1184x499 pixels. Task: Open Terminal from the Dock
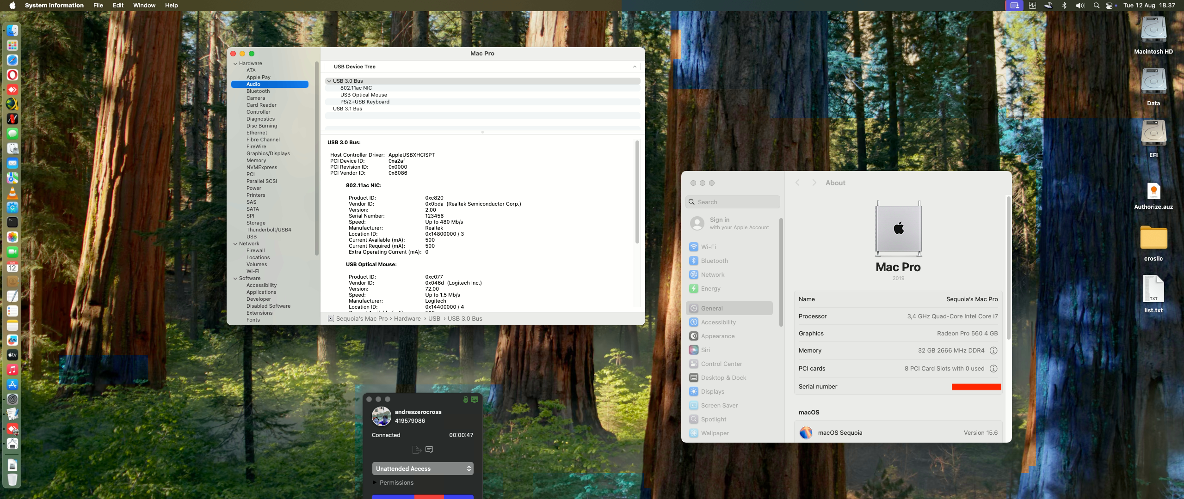[x=12, y=222]
